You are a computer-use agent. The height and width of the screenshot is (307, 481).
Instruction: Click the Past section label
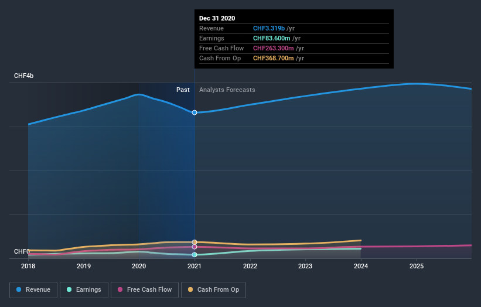tap(183, 90)
